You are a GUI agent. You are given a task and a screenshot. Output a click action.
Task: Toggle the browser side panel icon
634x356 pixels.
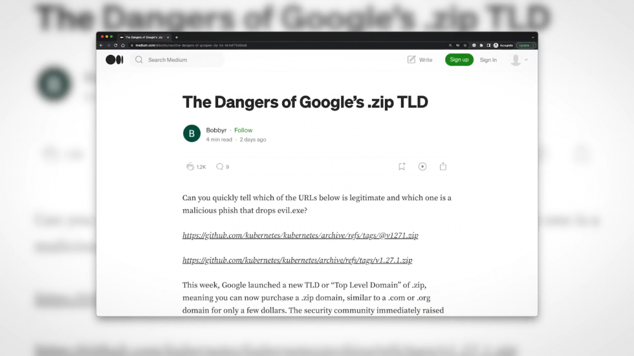tap(489, 45)
